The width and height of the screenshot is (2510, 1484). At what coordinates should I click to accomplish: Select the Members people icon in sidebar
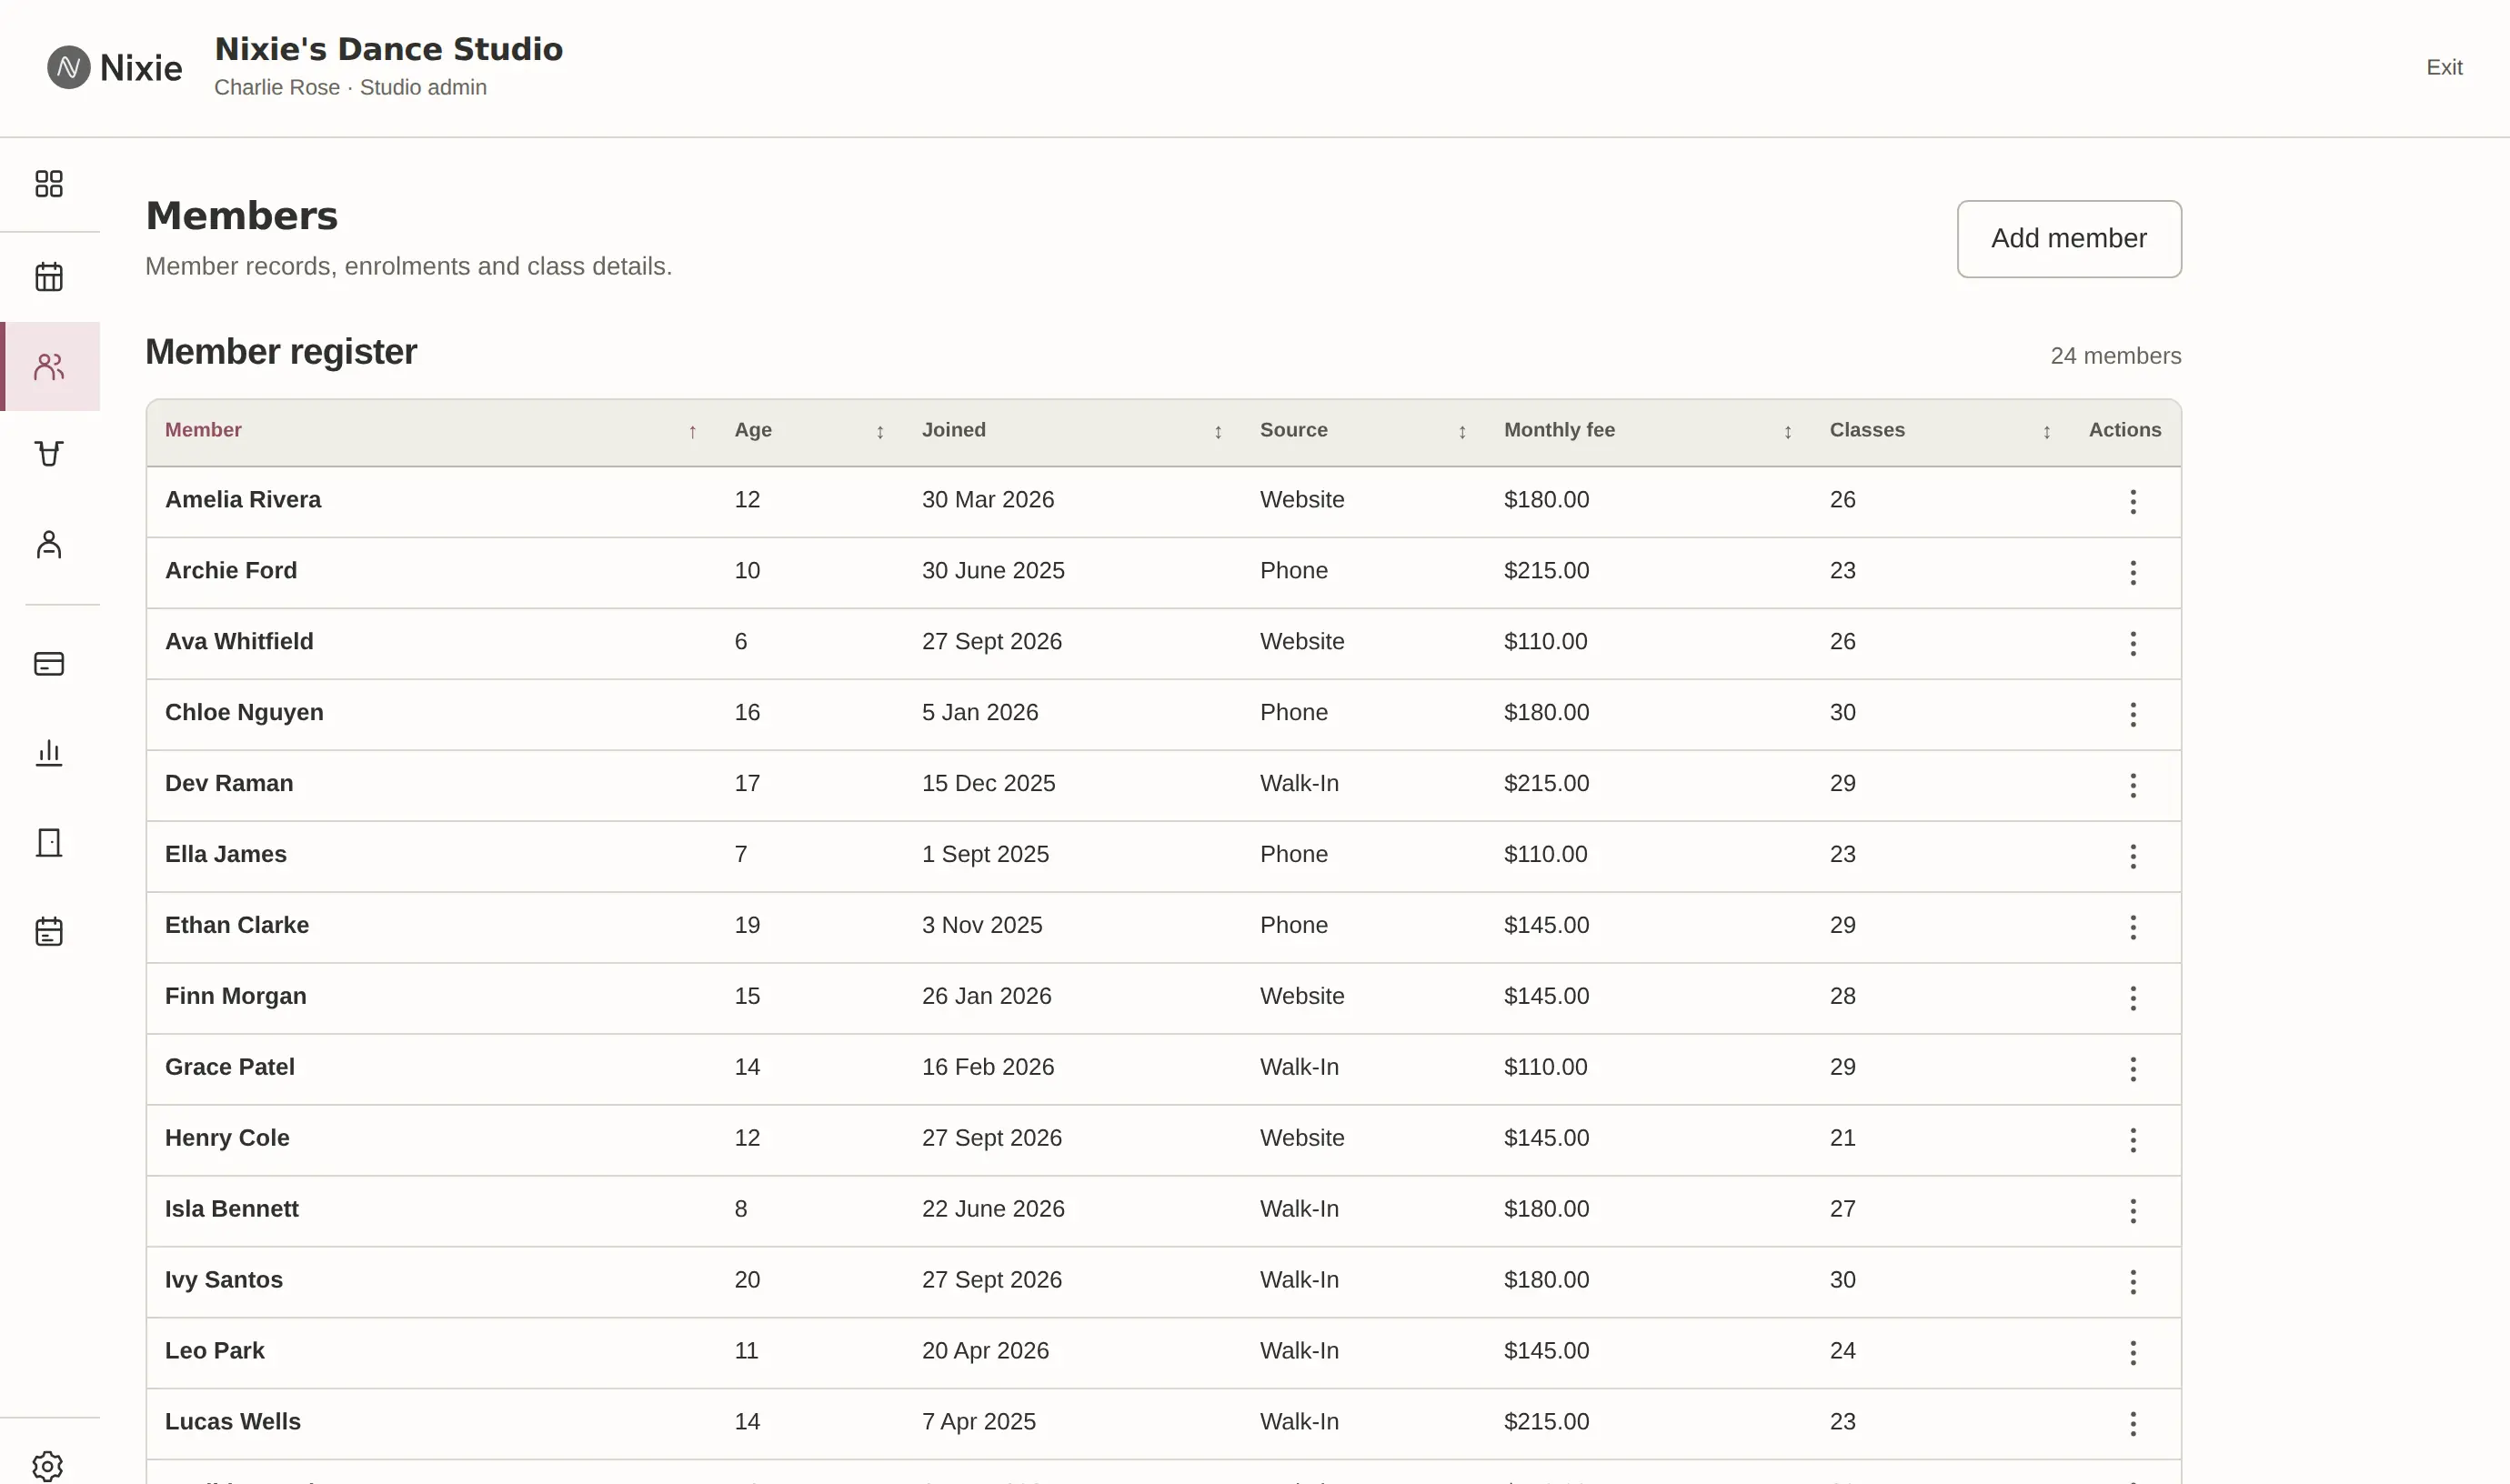[49, 367]
